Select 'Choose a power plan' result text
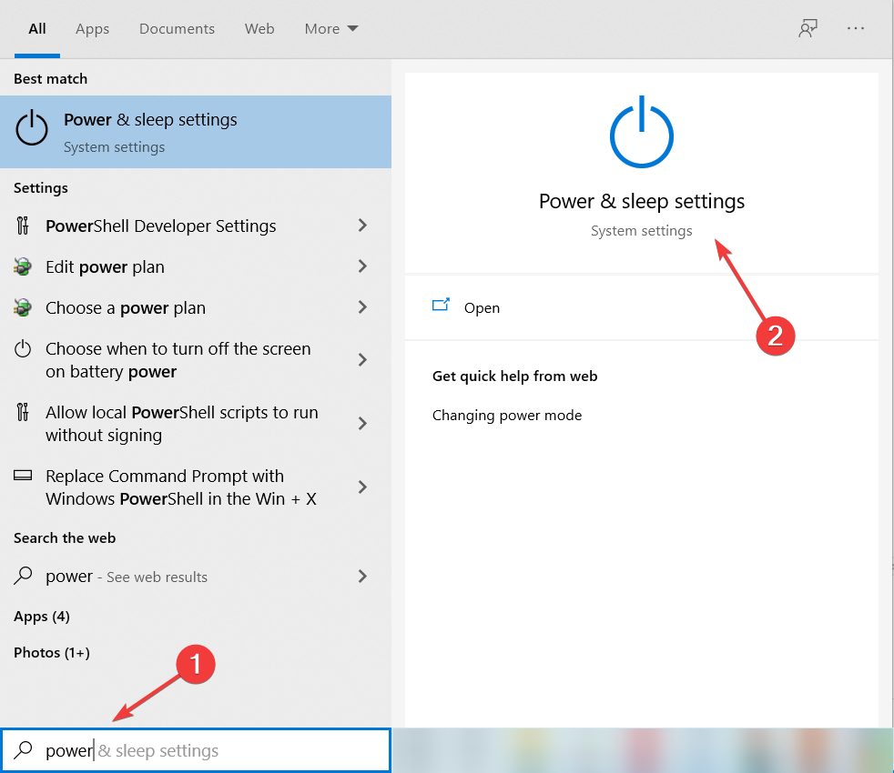 [x=126, y=307]
